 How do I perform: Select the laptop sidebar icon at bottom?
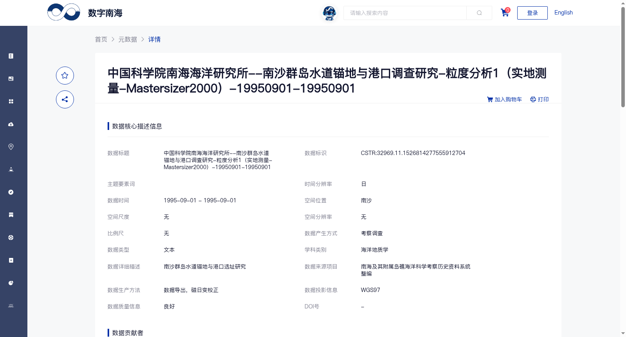11,306
